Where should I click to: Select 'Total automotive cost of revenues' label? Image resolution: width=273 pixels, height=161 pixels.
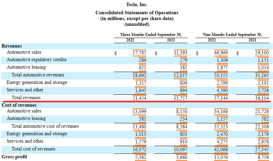(x=45, y=126)
